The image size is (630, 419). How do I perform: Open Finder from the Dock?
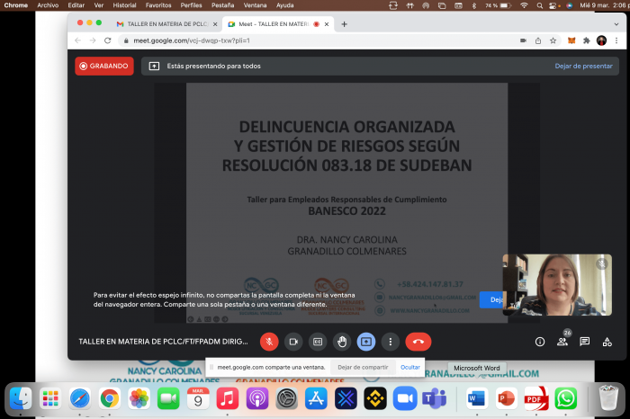pos(21,398)
